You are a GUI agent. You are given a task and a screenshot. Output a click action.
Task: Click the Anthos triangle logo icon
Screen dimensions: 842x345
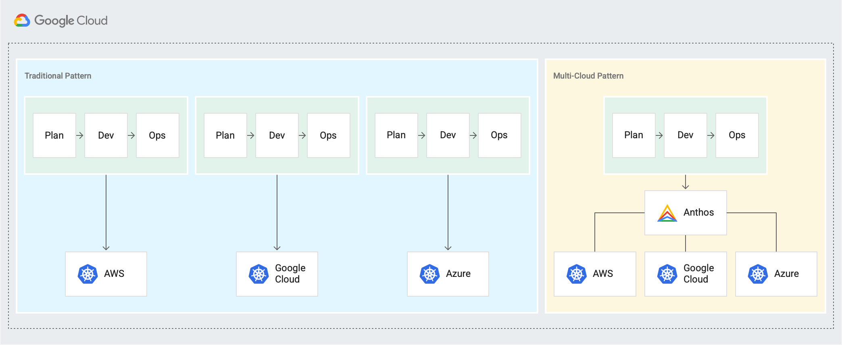(667, 213)
